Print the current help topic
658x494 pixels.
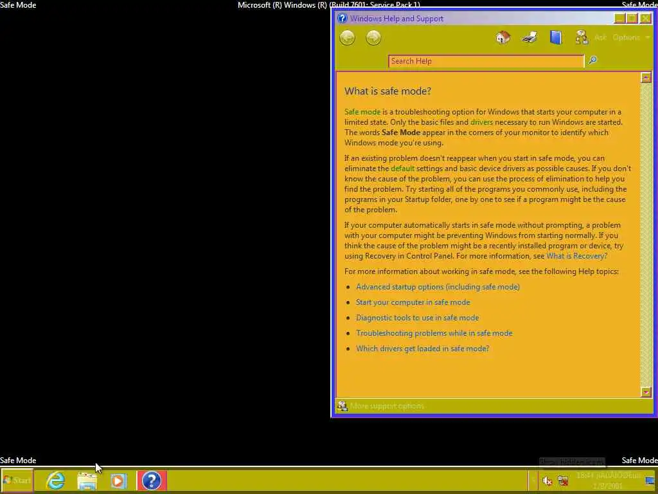coord(529,37)
